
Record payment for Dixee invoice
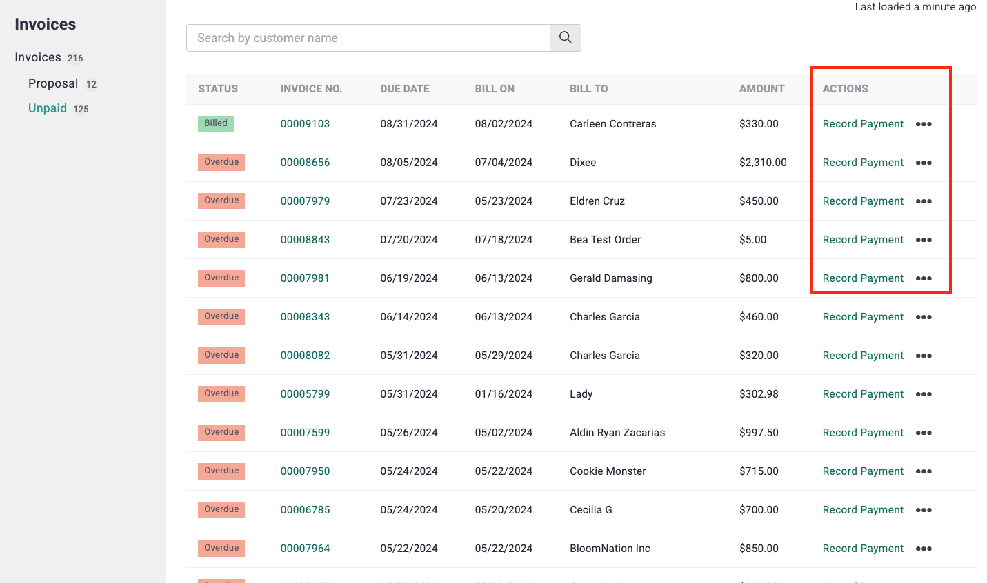click(863, 163)
